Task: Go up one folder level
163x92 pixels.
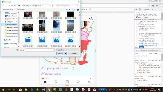Action: (12, 6)
